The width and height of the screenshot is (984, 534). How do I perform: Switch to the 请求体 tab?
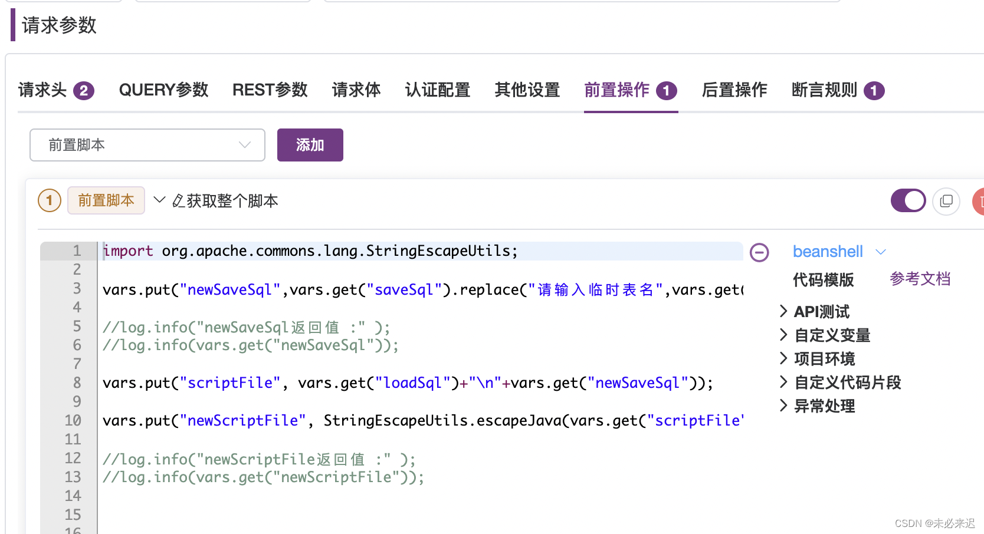point(356,90)
